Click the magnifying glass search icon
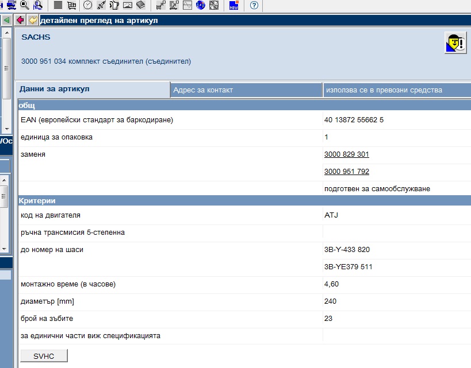Image resolution: width=471 pixels, height=368 pixels. click(24, 5)
